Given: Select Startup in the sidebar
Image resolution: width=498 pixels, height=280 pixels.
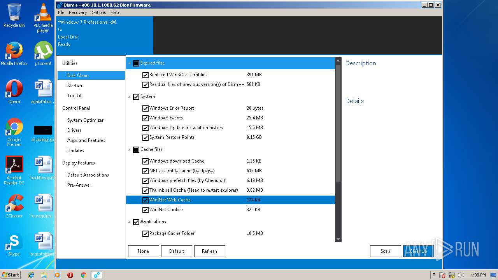Looking at the screenshot, I should pyautogui.click(x=75, y=86).
